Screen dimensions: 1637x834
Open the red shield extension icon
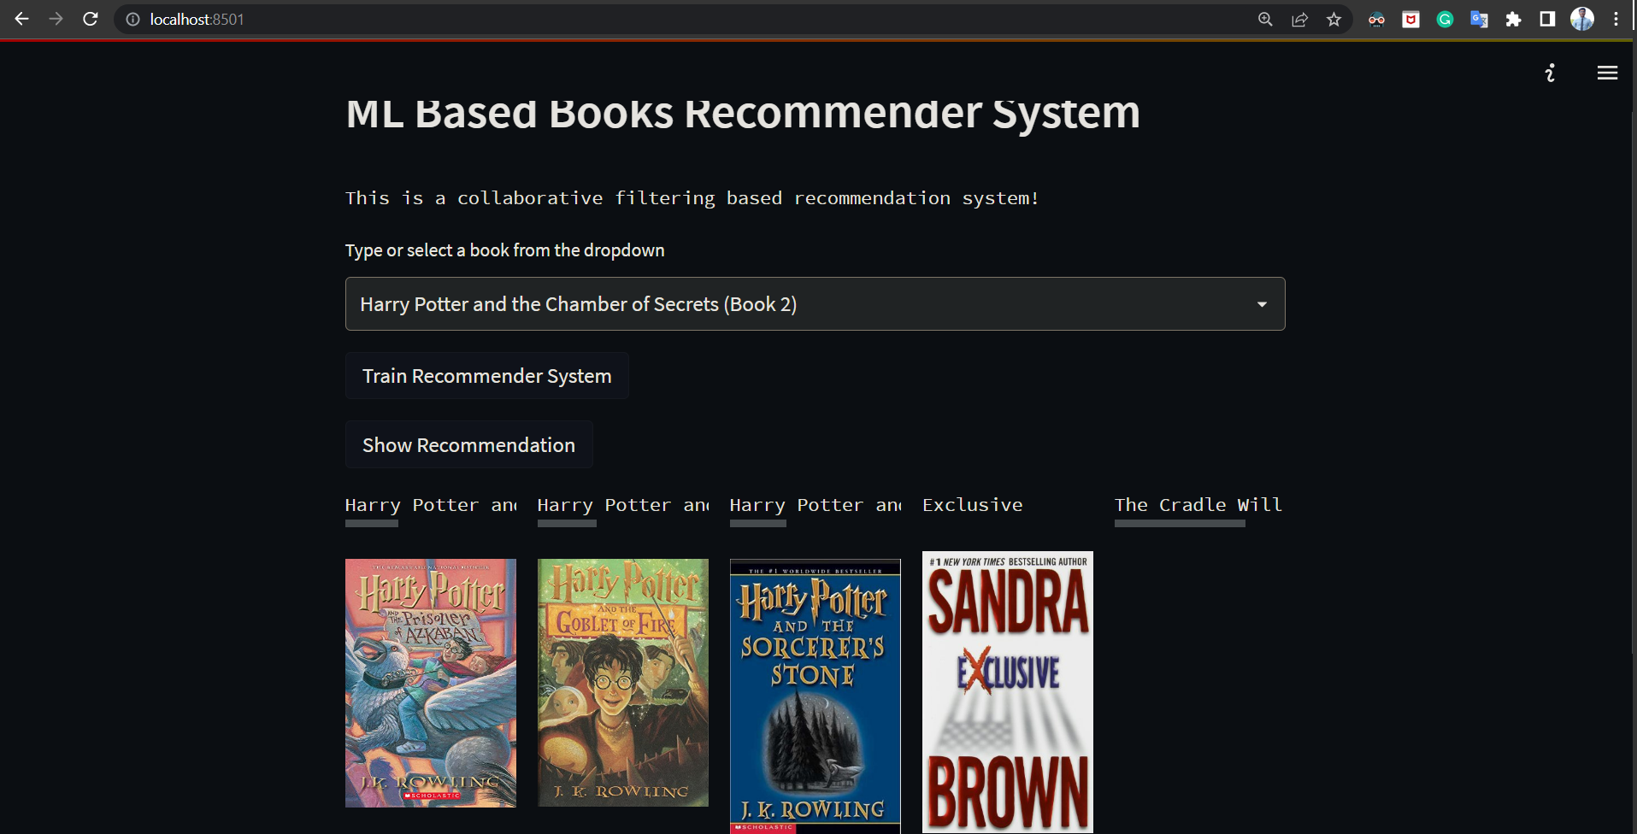1410,19
